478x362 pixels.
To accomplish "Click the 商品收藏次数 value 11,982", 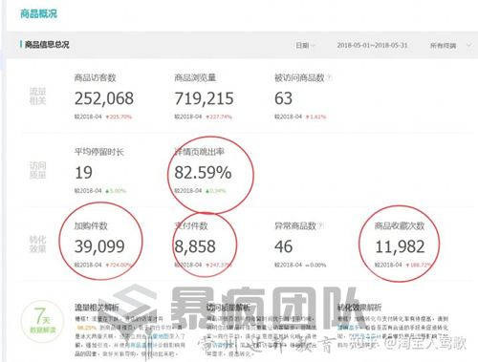I will (x=400, y=246).
